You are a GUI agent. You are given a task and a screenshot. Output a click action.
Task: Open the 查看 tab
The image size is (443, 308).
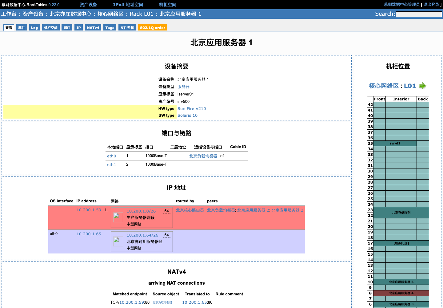point(9,28)
